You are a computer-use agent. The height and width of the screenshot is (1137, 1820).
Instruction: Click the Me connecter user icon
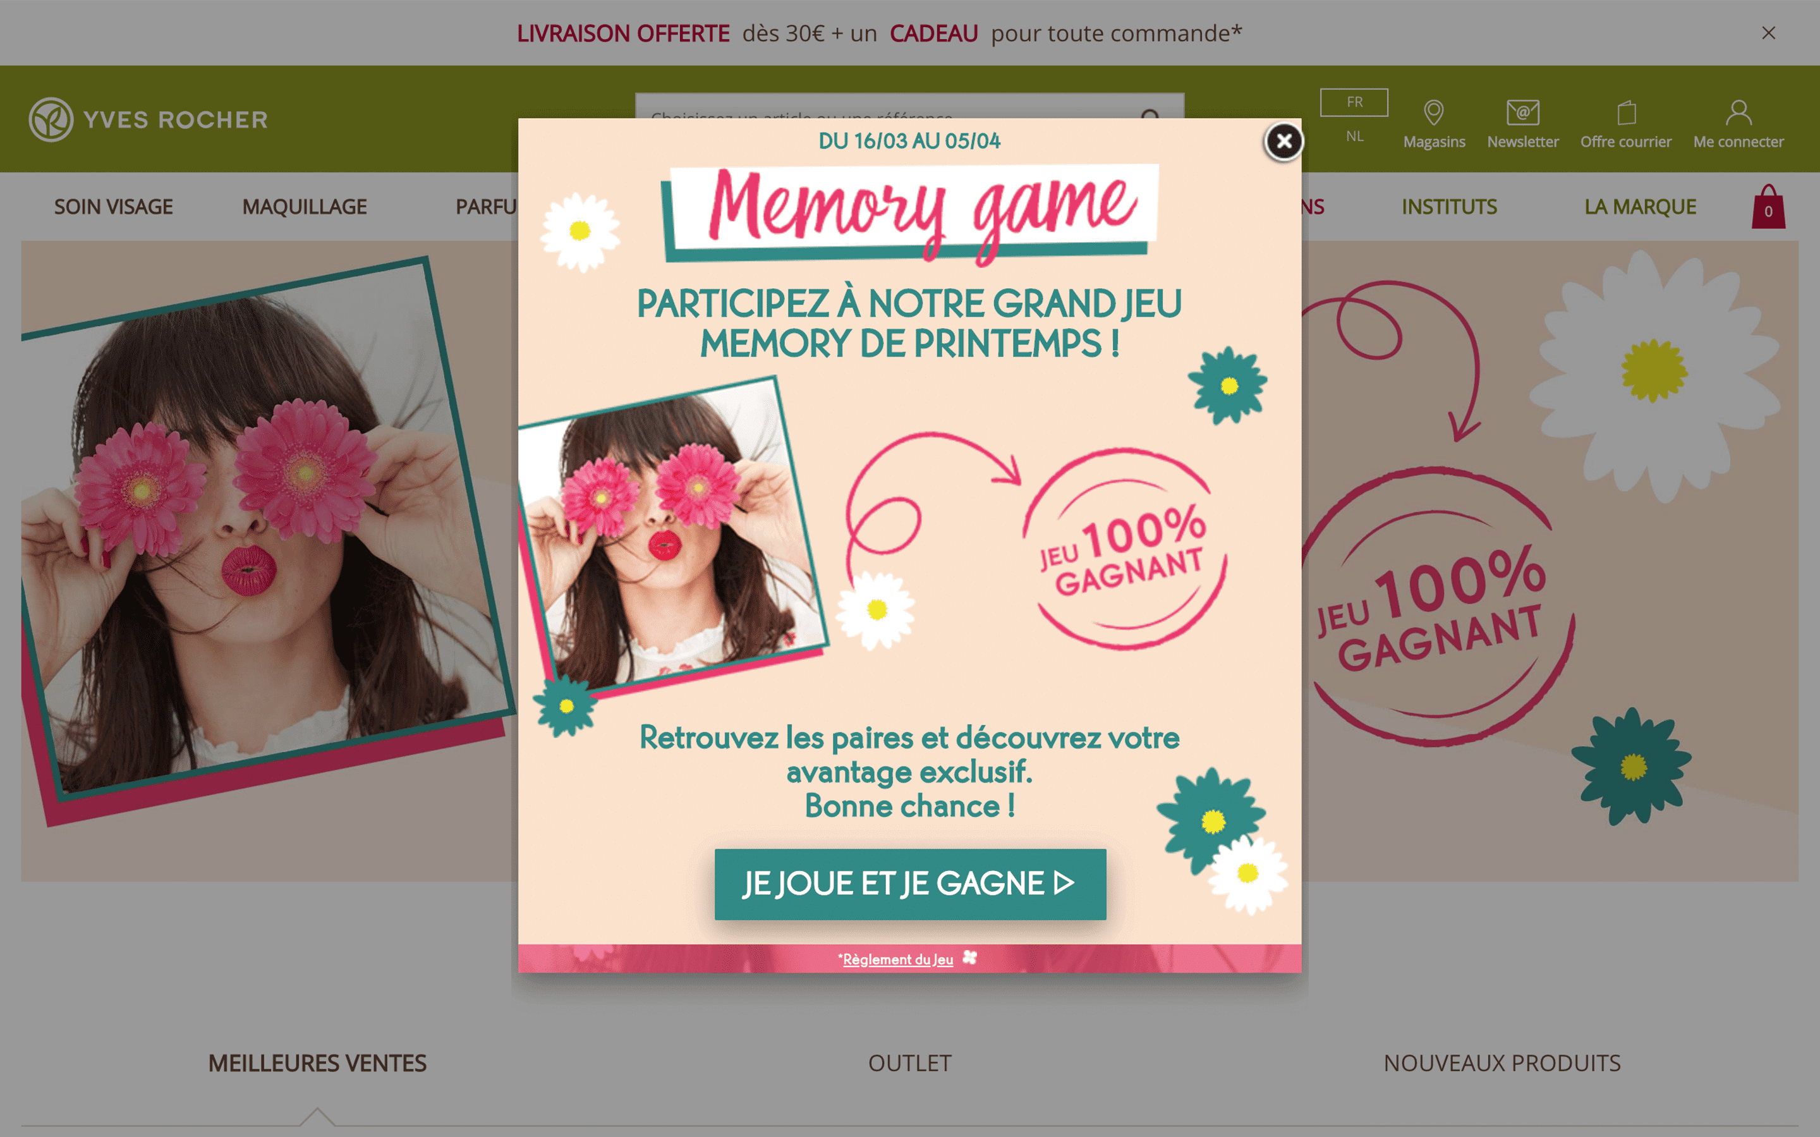tap(1738, 112)
